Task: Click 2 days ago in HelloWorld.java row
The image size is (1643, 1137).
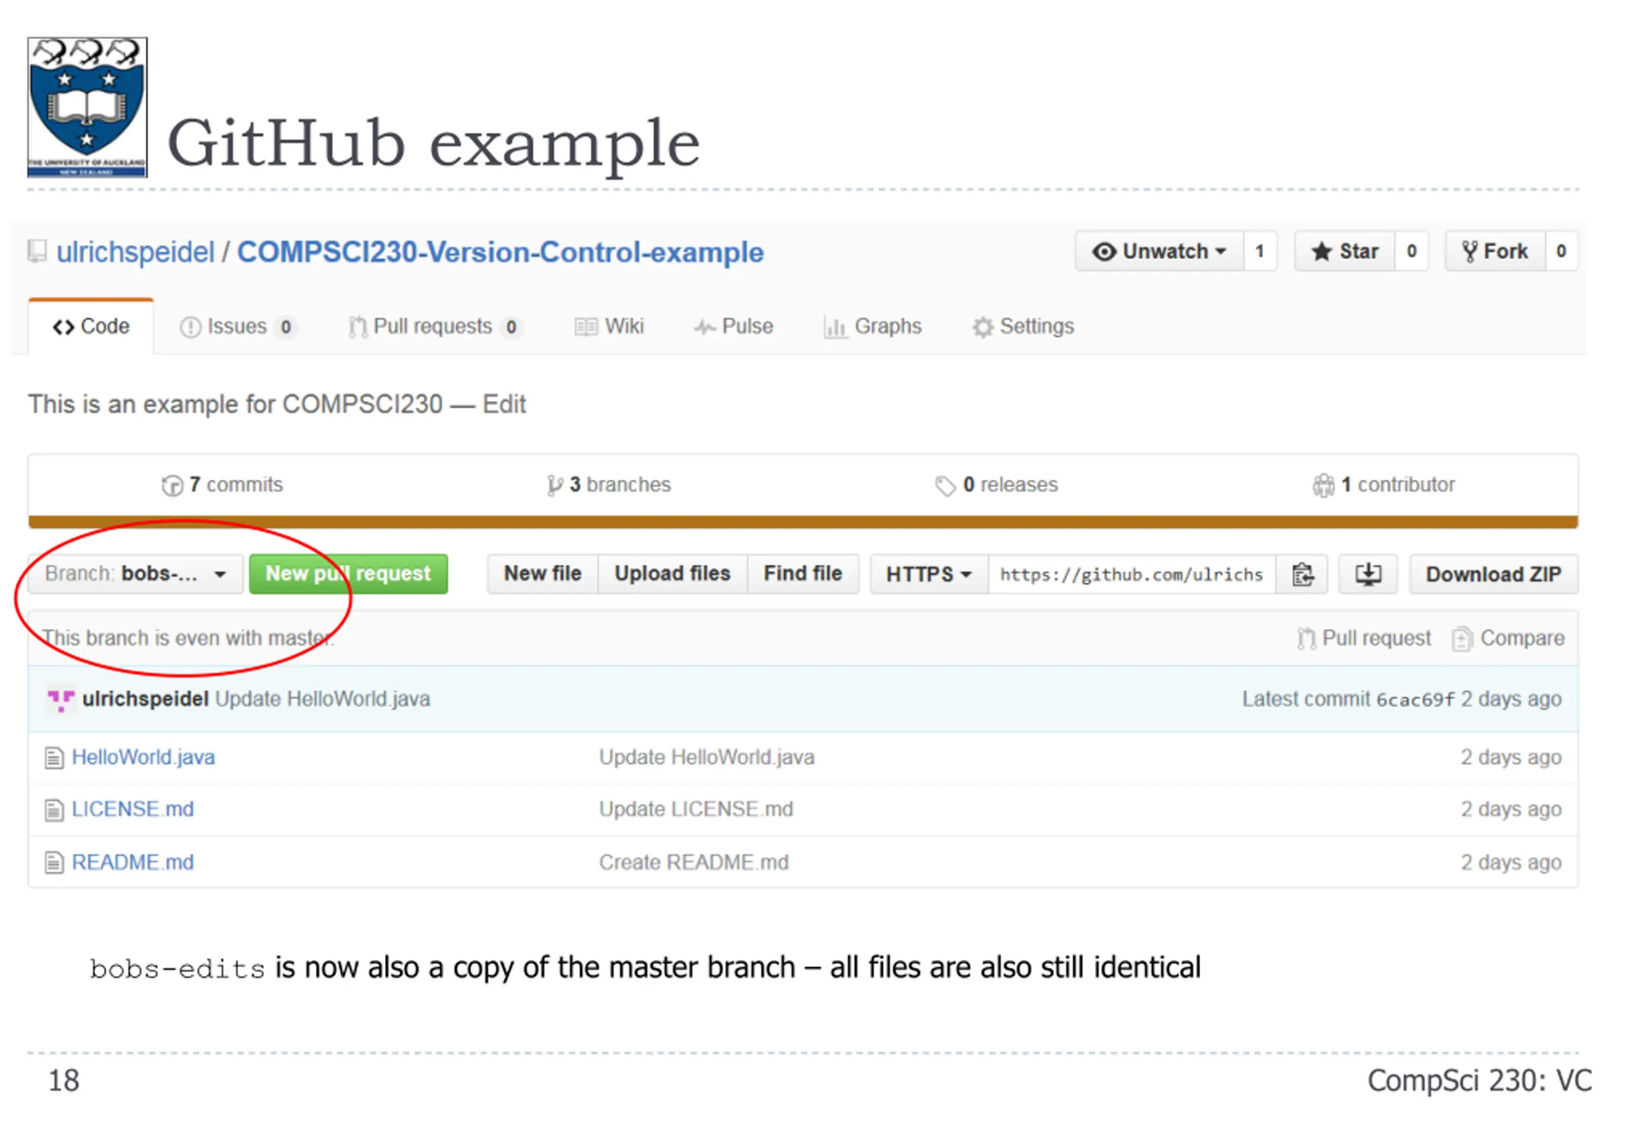Action: (x=1511, y=757)
